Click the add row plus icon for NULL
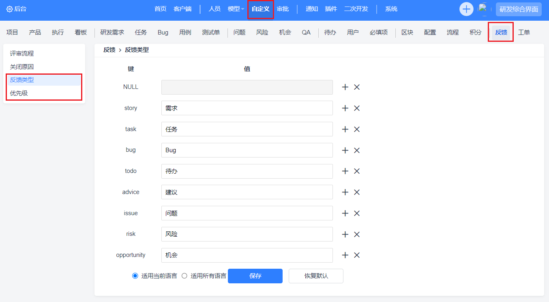Viewport: 549px width, 302px height. [345, 87]
